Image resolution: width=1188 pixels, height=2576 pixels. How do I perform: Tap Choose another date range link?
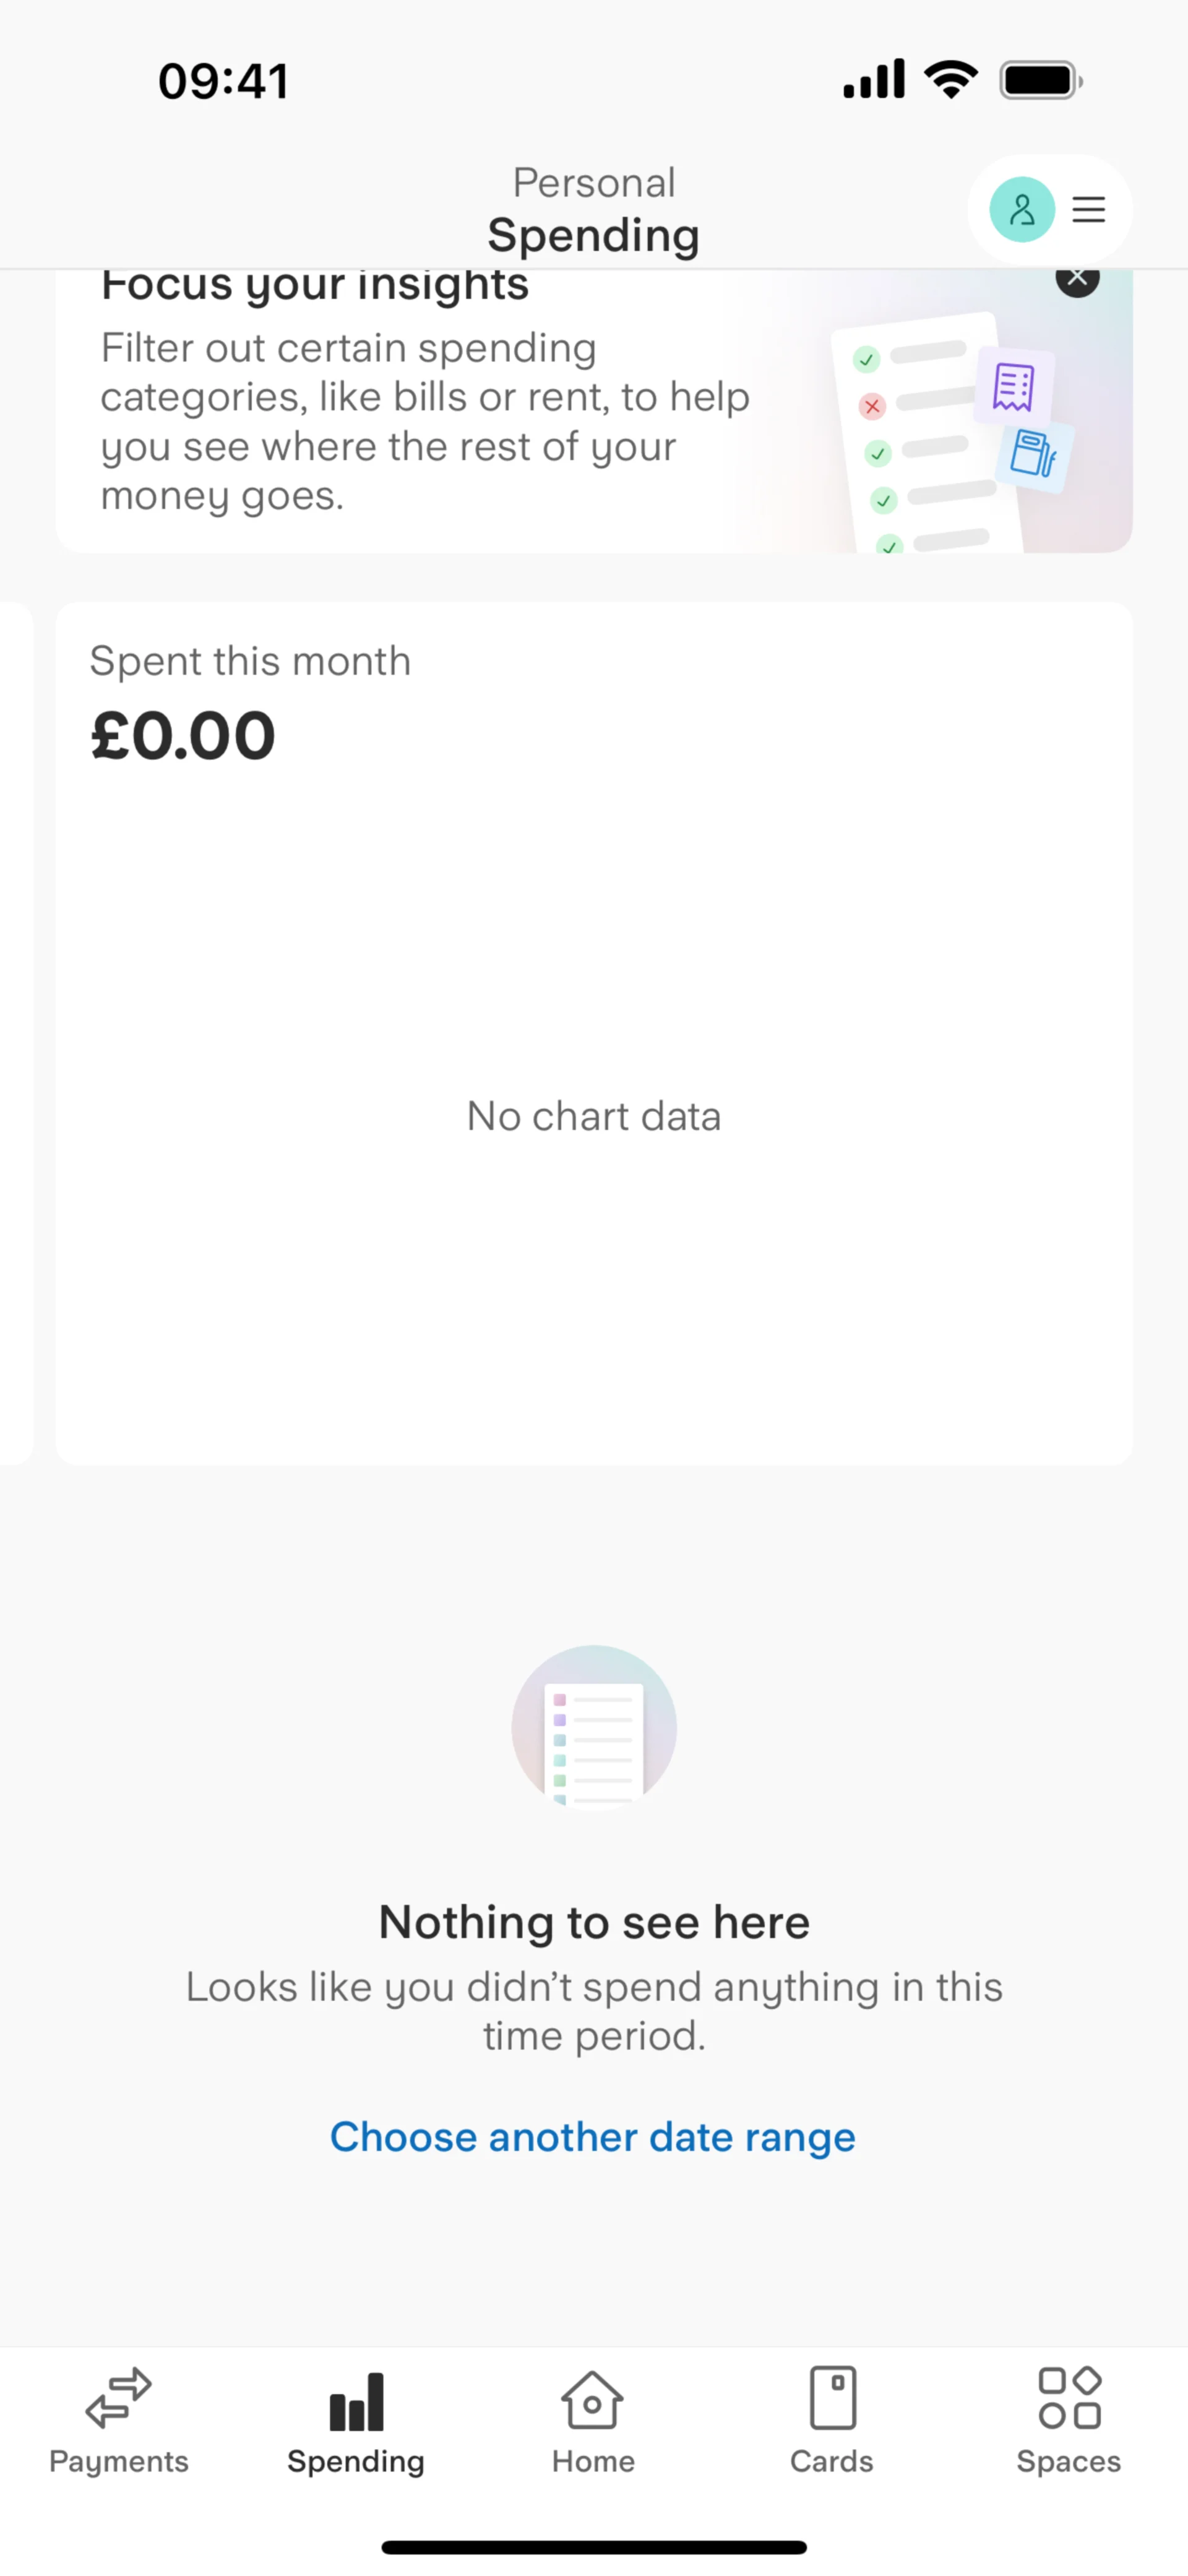coord(593,2138)
